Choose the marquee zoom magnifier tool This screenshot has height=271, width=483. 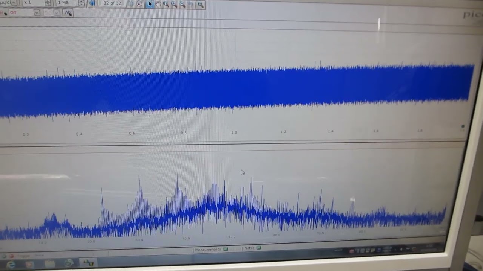pos(166,4)
